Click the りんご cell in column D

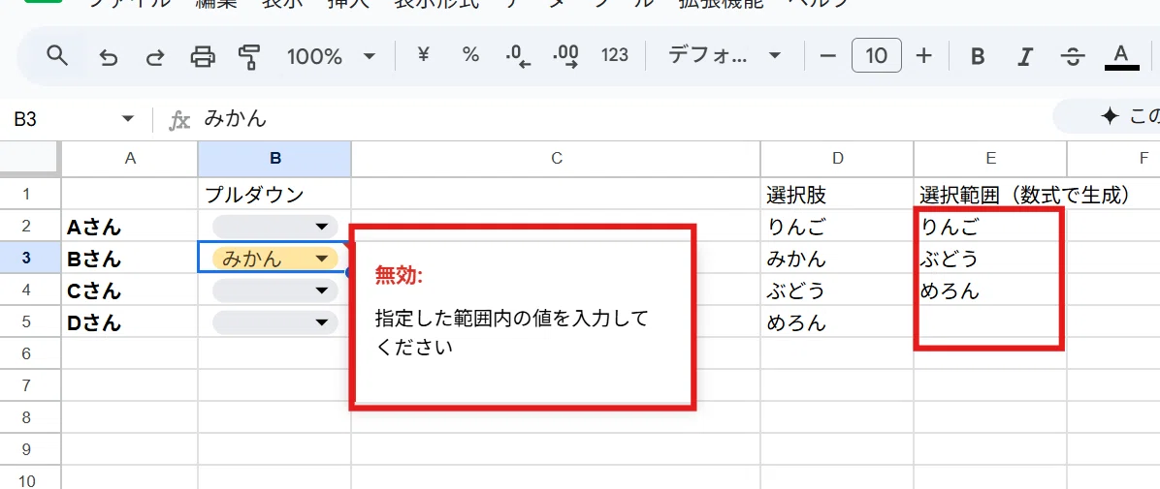837,226
